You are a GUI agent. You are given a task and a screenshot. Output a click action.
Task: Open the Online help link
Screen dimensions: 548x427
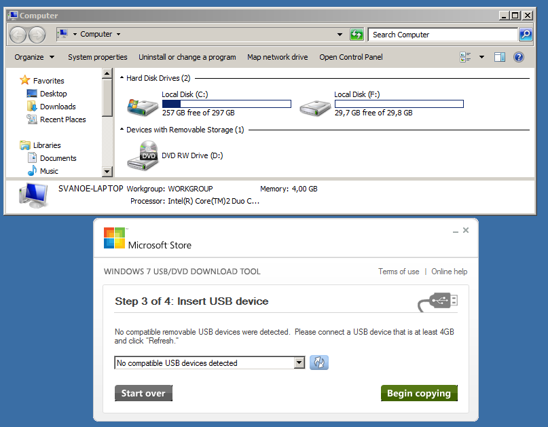pyautogui.click(x=449, y=272)
